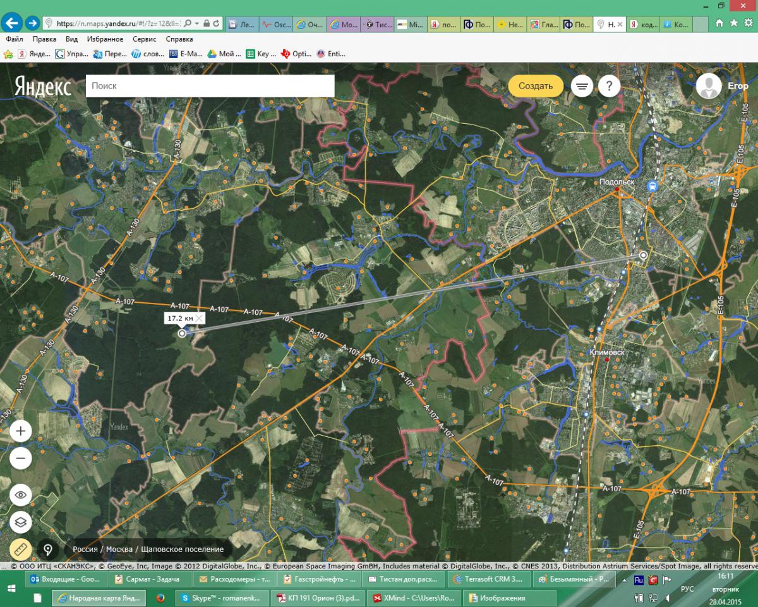Click browser back arrow button
The width and height of the screenshot is (758, 607).
click(12, 23)
